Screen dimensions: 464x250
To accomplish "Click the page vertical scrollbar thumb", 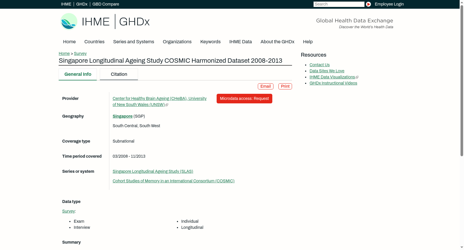I will click(462, 80).
